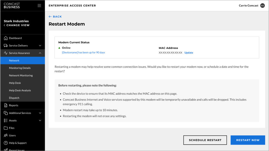Click the Reports chart icon
Screen dimensions: 269x151
pyautogui.click(x=6, y=105)
